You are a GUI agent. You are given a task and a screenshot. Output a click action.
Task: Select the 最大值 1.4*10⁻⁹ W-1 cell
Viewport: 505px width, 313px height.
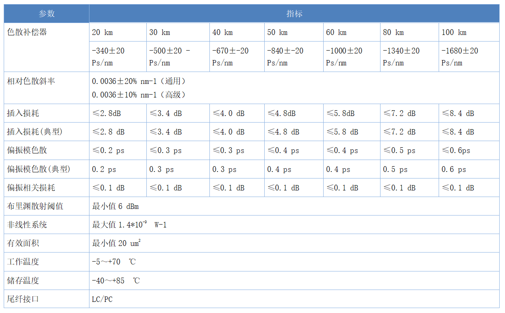tap(129, 225)
